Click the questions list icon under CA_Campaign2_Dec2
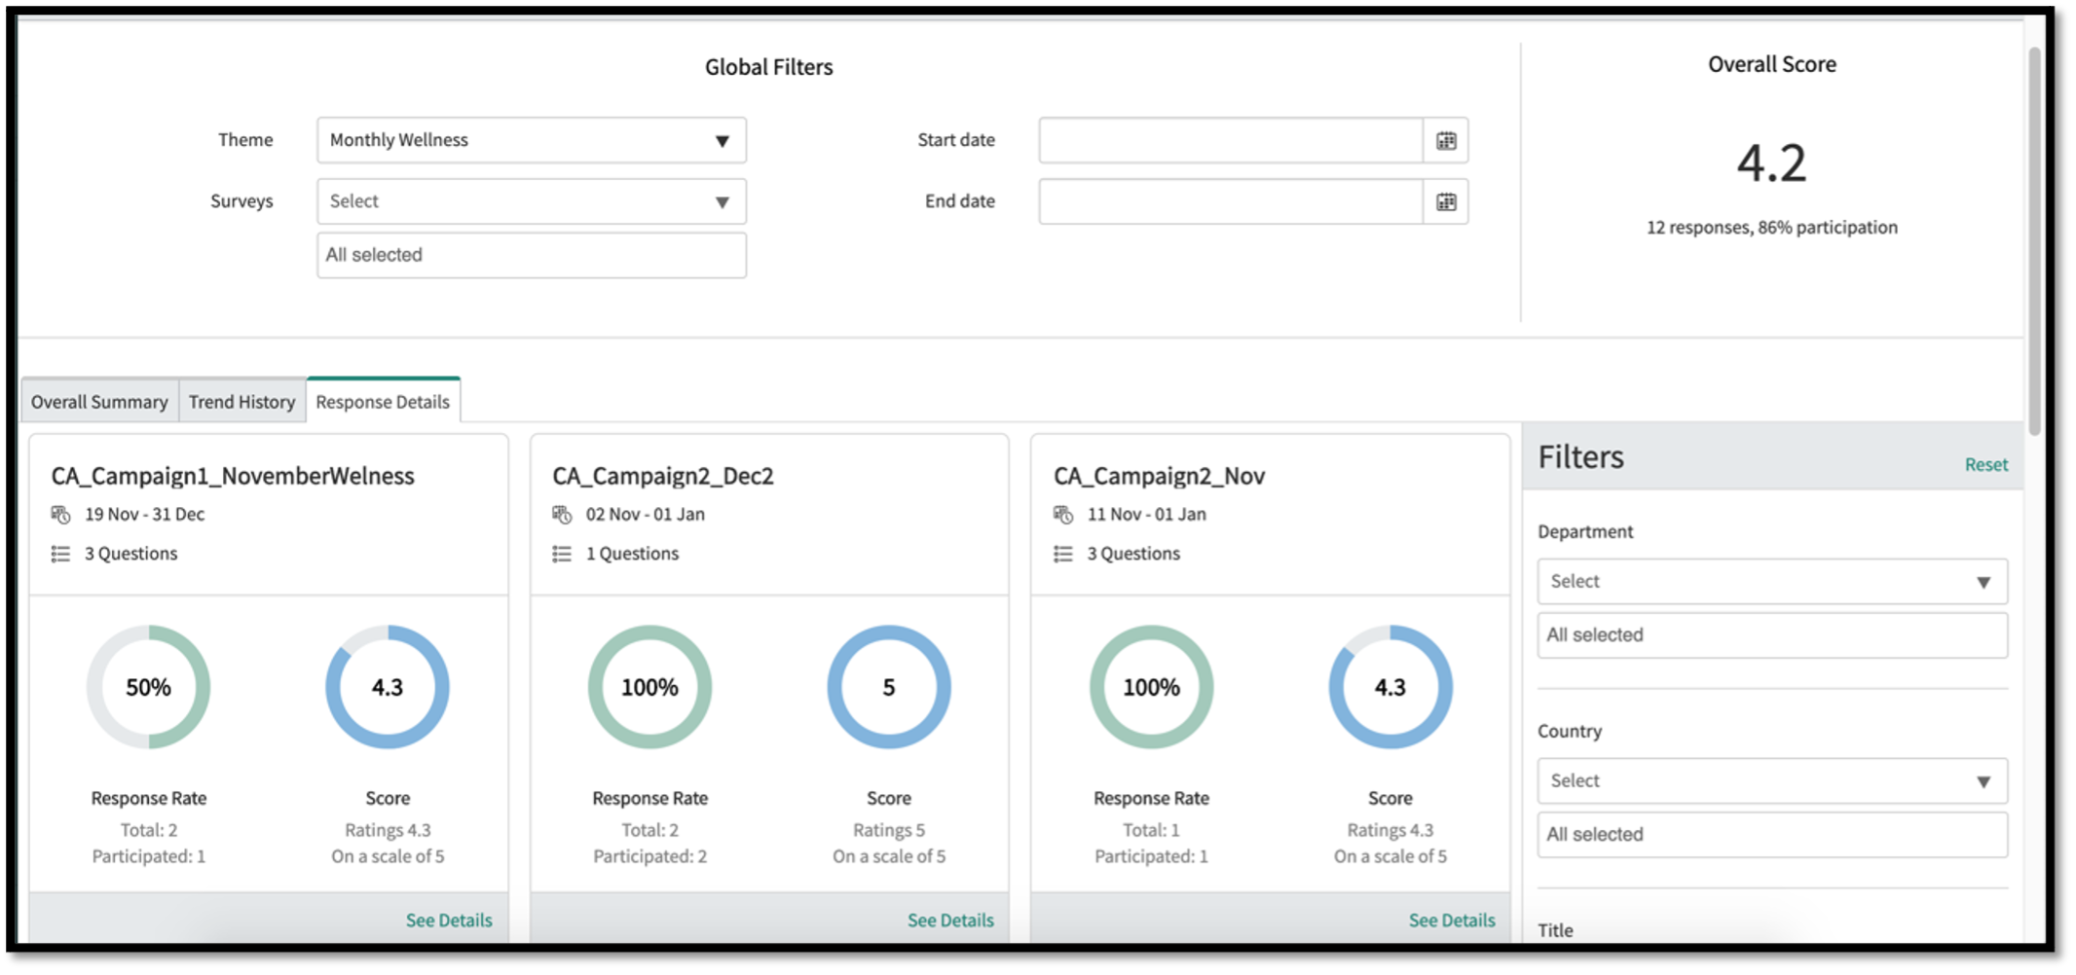Image resolution: width=2076 pixels, height=975 pixels. [562, 553]
